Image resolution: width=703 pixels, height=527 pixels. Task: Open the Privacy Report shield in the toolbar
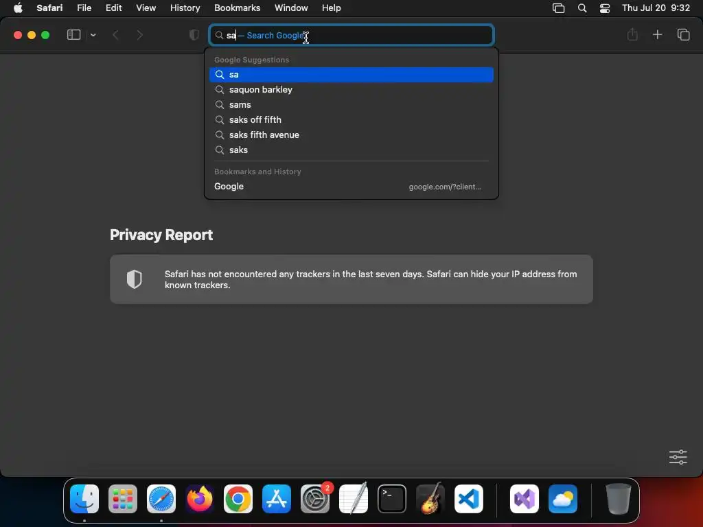(x=194, y=35)
